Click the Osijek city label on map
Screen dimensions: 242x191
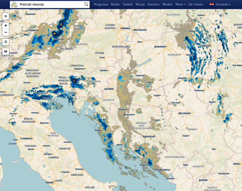coord(157,95)
